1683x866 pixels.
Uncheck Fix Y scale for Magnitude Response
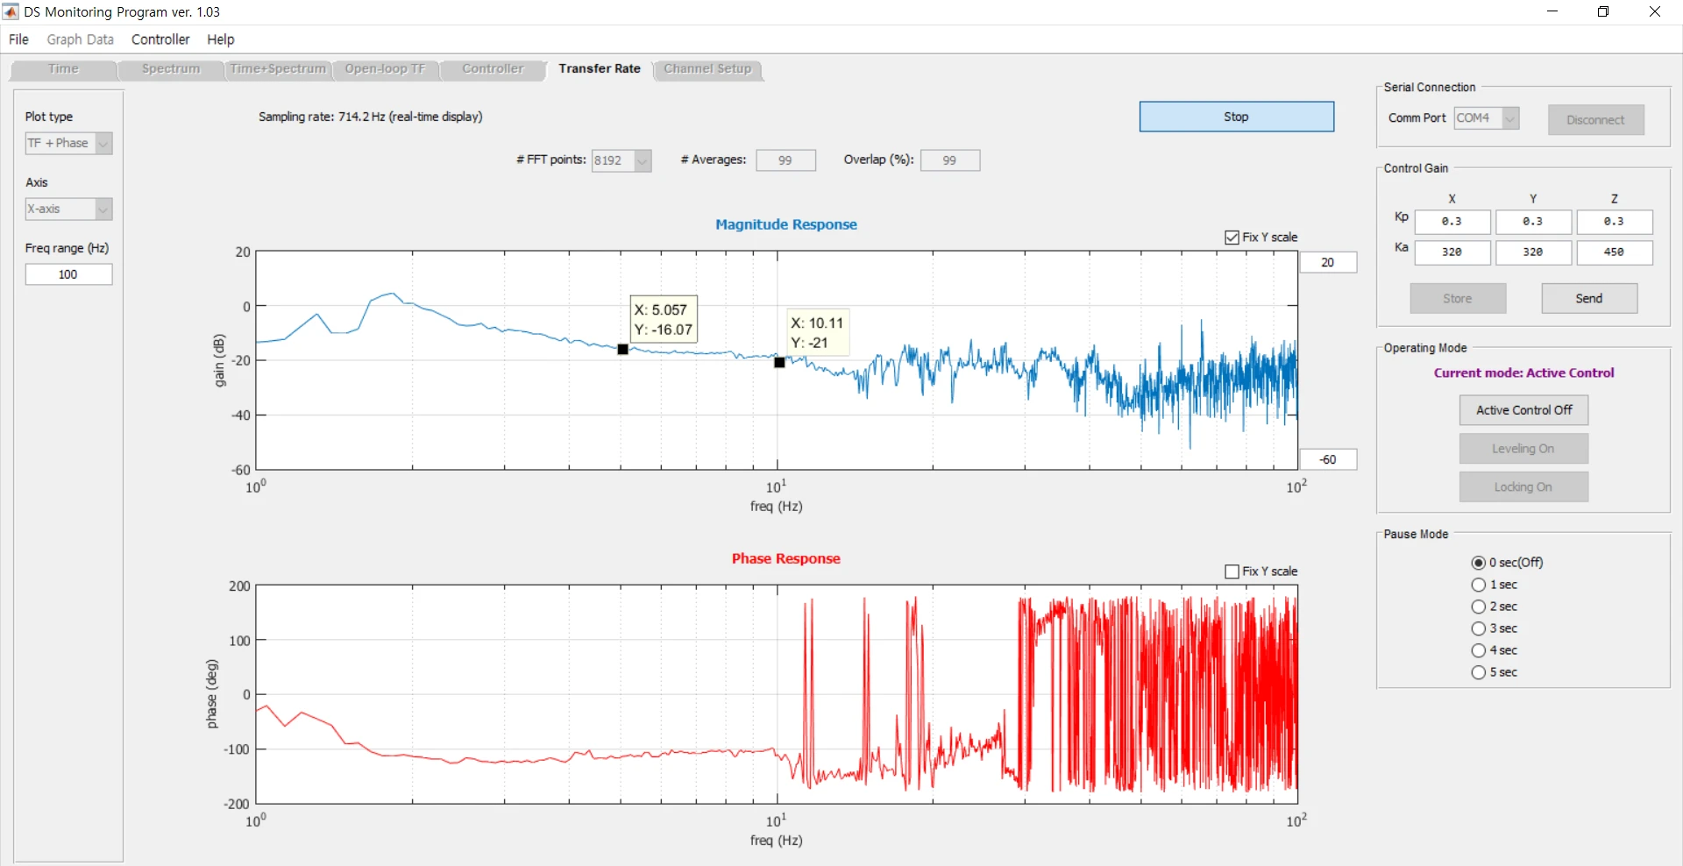[x=1232, y=238]
